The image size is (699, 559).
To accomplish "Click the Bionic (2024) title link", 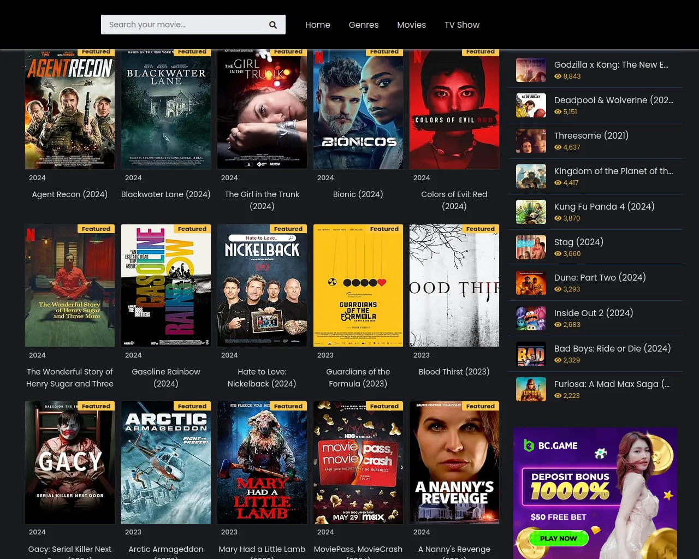I will 358,194.
